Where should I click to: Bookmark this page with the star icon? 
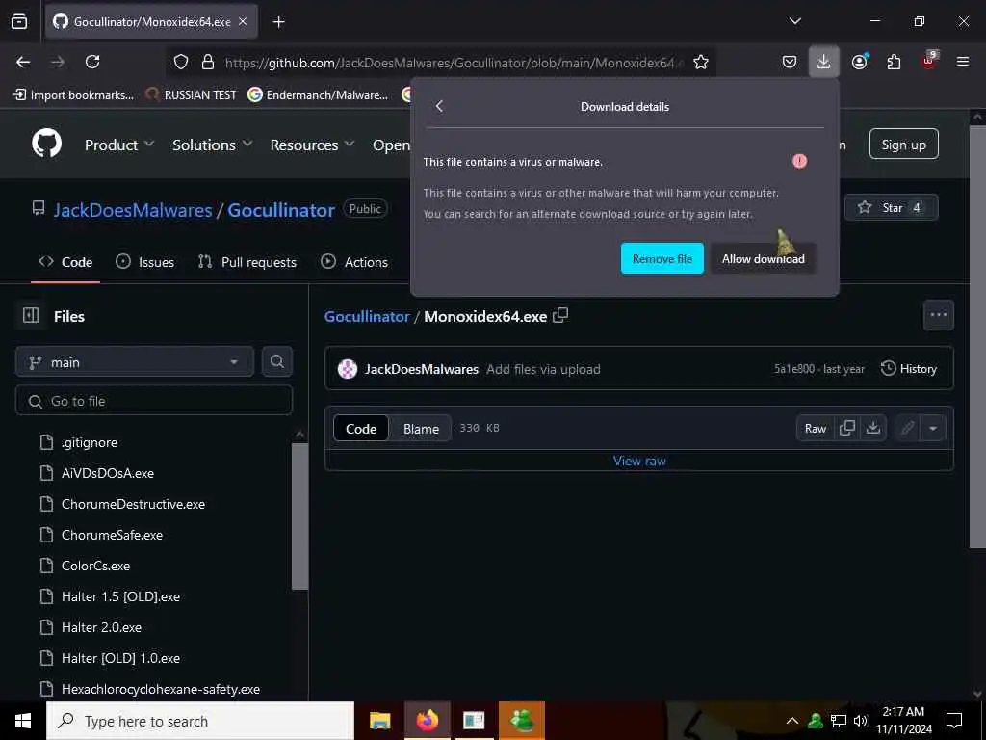pos(701,62)
